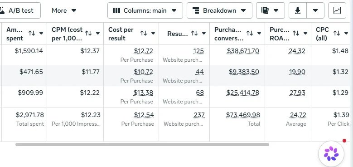The height and width of the screenshot is (167, 353).
Task: Click the horizontal table scrollbar
Action: pyautogui.click(x=142, y=144)
